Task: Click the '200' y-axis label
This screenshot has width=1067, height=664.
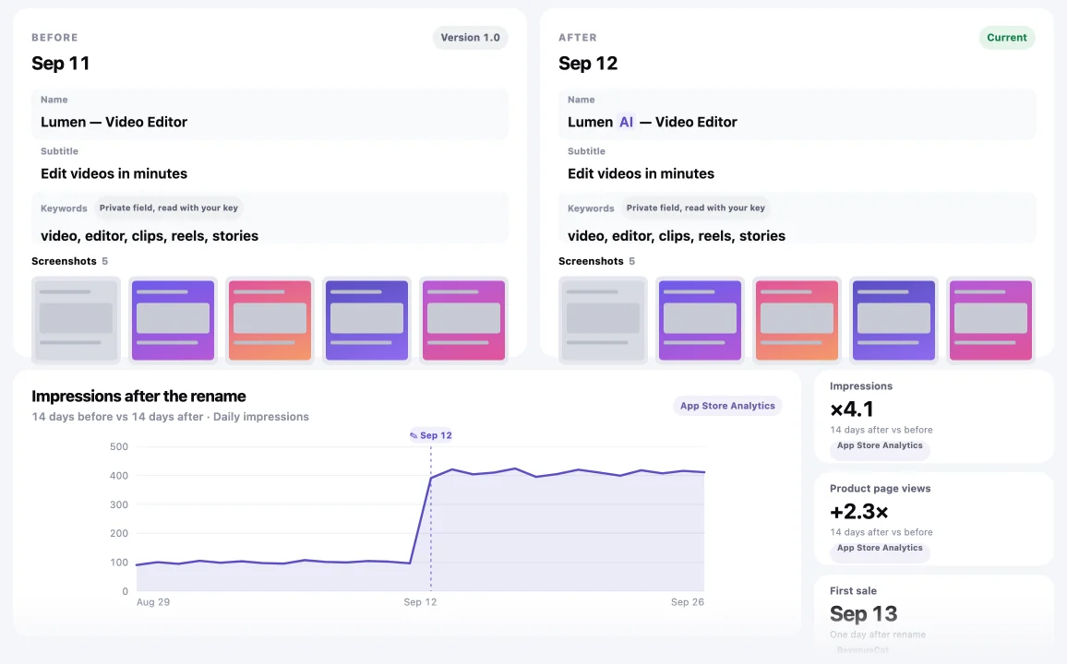Action: tap(119, 533)
